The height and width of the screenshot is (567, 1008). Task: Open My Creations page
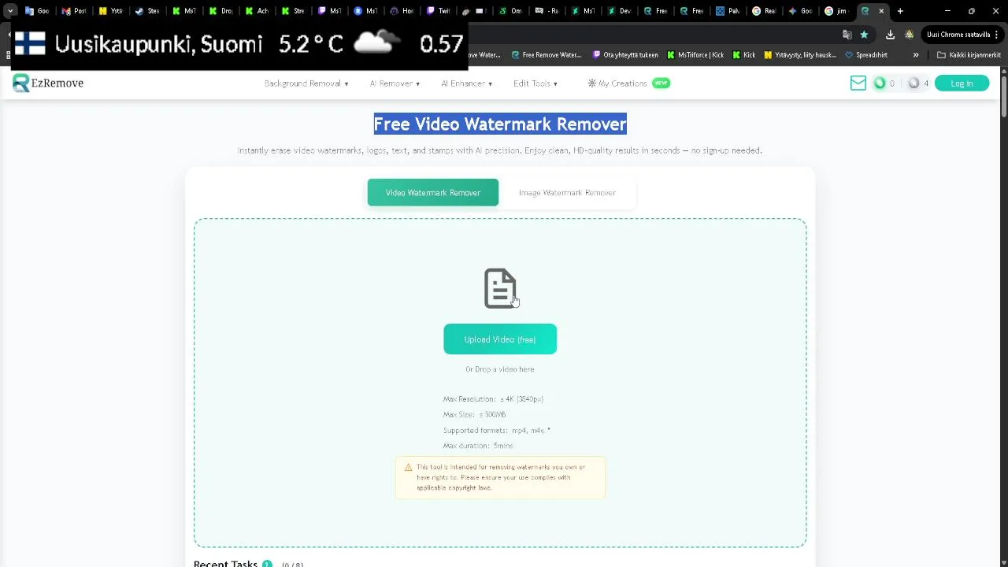click(x=628, y=83)
